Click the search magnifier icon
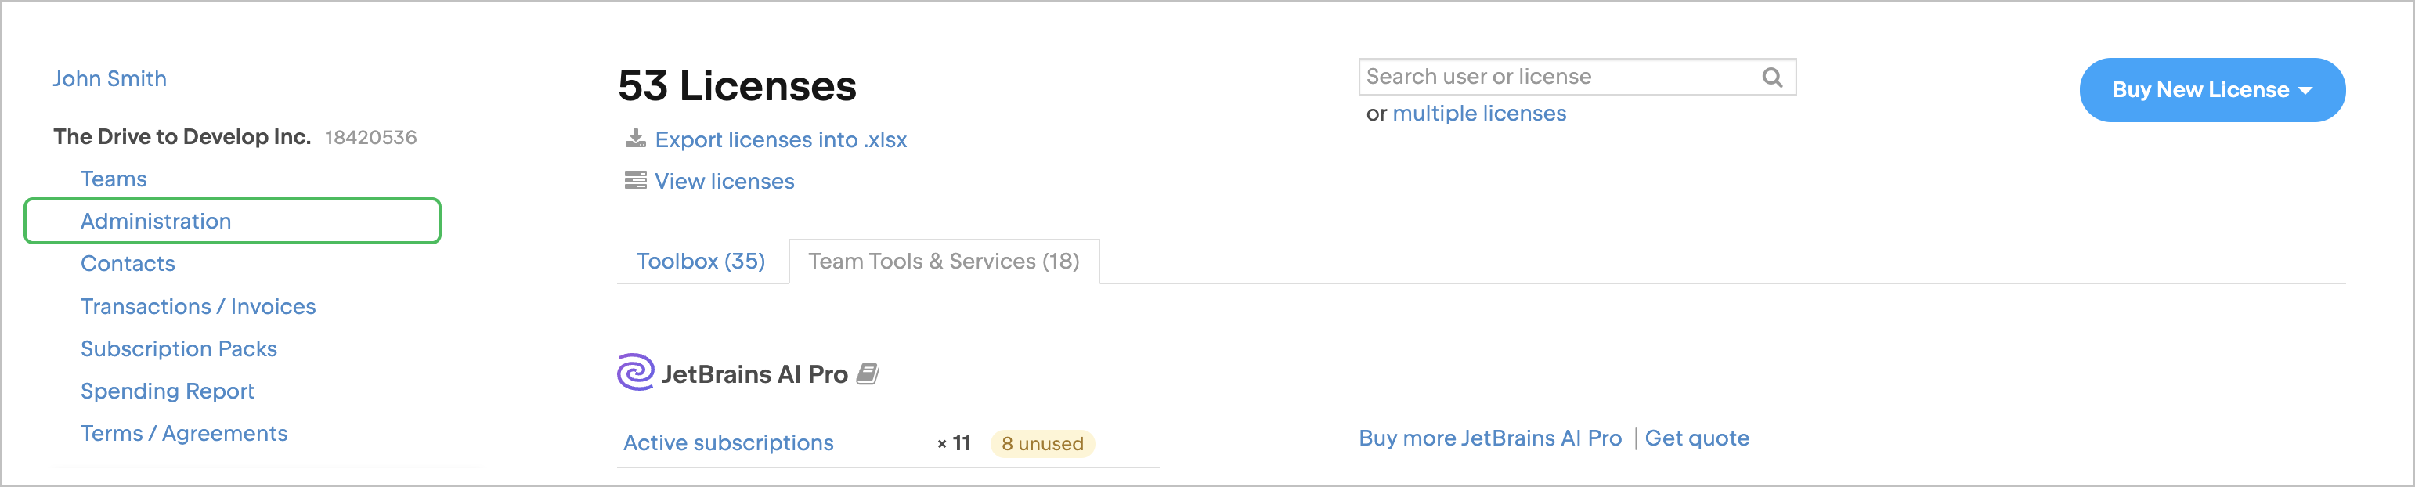This screenshot has height=487, width=2415. (1771, 78)
